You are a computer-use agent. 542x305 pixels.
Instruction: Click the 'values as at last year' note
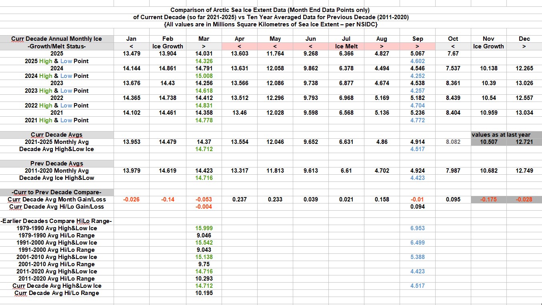point(506,135)
